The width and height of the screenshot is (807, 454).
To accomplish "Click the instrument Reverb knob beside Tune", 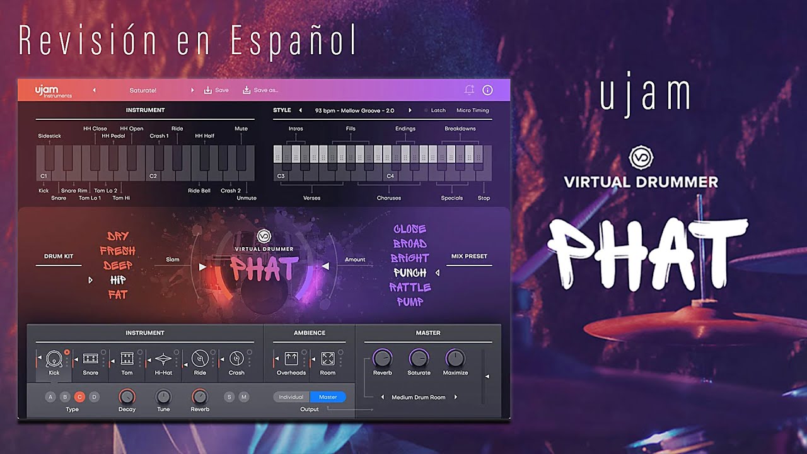I will [x=200, y=397].
